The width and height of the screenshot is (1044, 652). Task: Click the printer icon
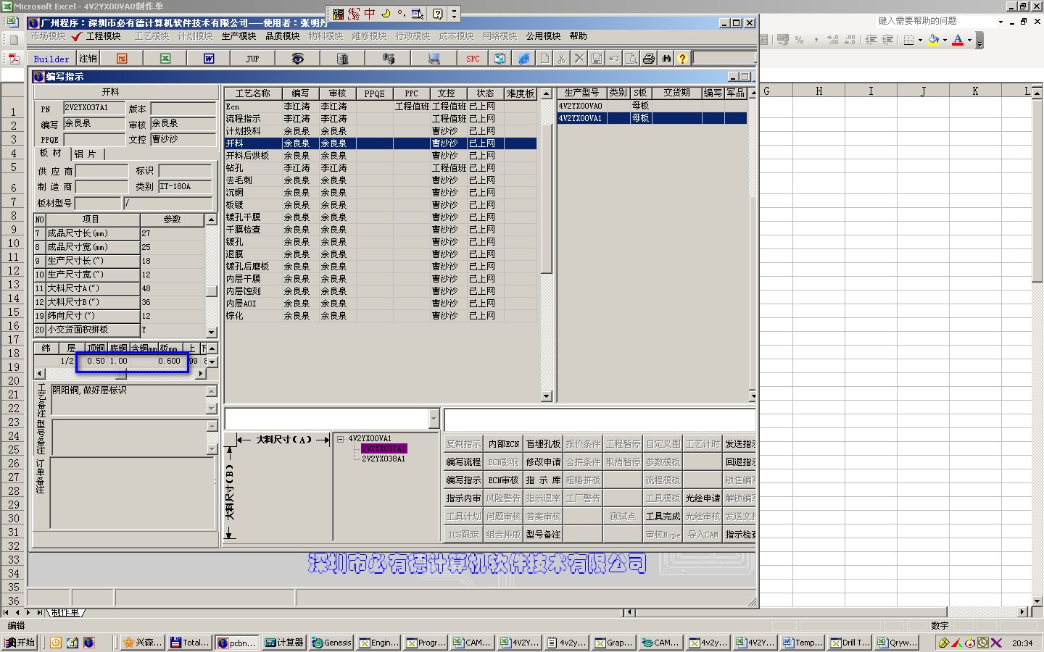pyautogui.click(x=649, y=59)
